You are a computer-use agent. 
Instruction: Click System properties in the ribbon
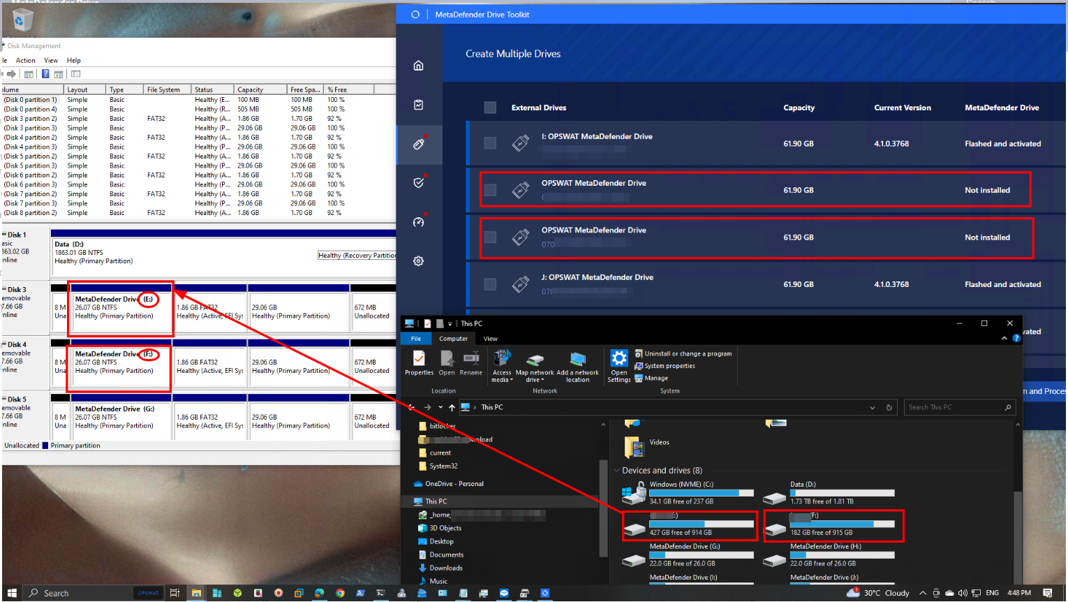(x=665, y=366)
